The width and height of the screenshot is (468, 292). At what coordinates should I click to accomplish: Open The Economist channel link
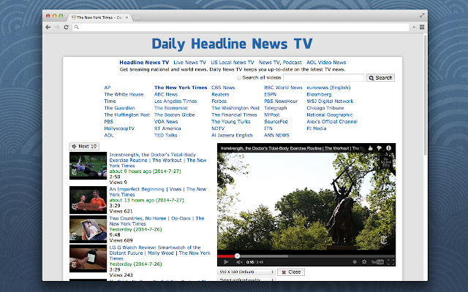tap(171, 108)
